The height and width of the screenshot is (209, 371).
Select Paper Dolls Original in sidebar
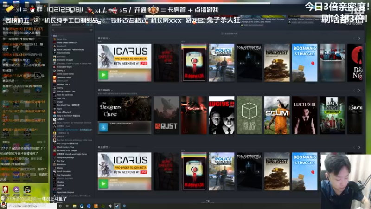click(x=65, y=192)
